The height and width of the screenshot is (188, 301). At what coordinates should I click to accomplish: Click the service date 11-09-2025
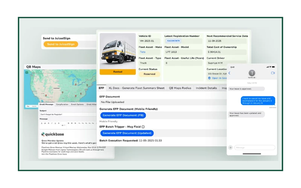pyautogui.click(x=227, y=41)
